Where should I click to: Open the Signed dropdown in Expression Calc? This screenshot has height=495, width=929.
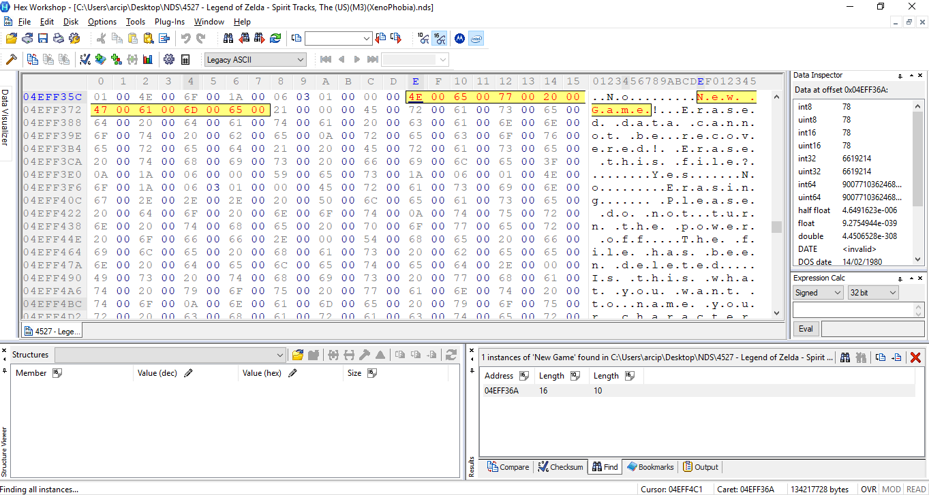point(817,291)
